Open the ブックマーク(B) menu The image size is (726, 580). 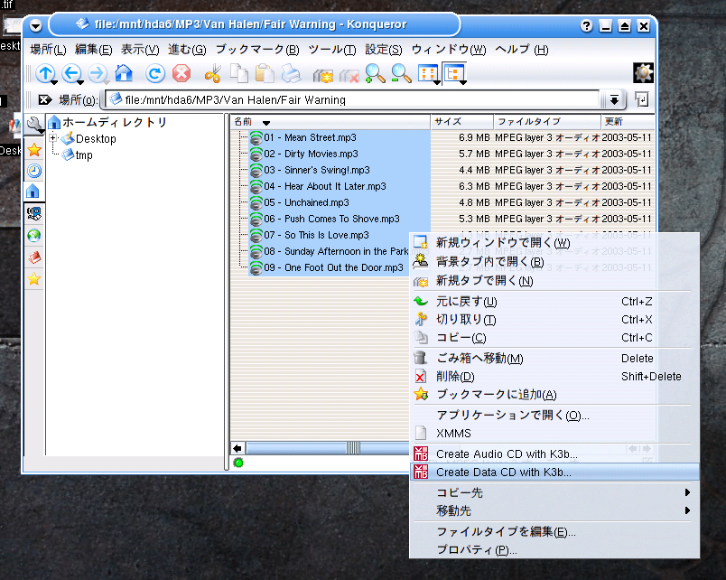pyautogui.click(x=257, y=49)
